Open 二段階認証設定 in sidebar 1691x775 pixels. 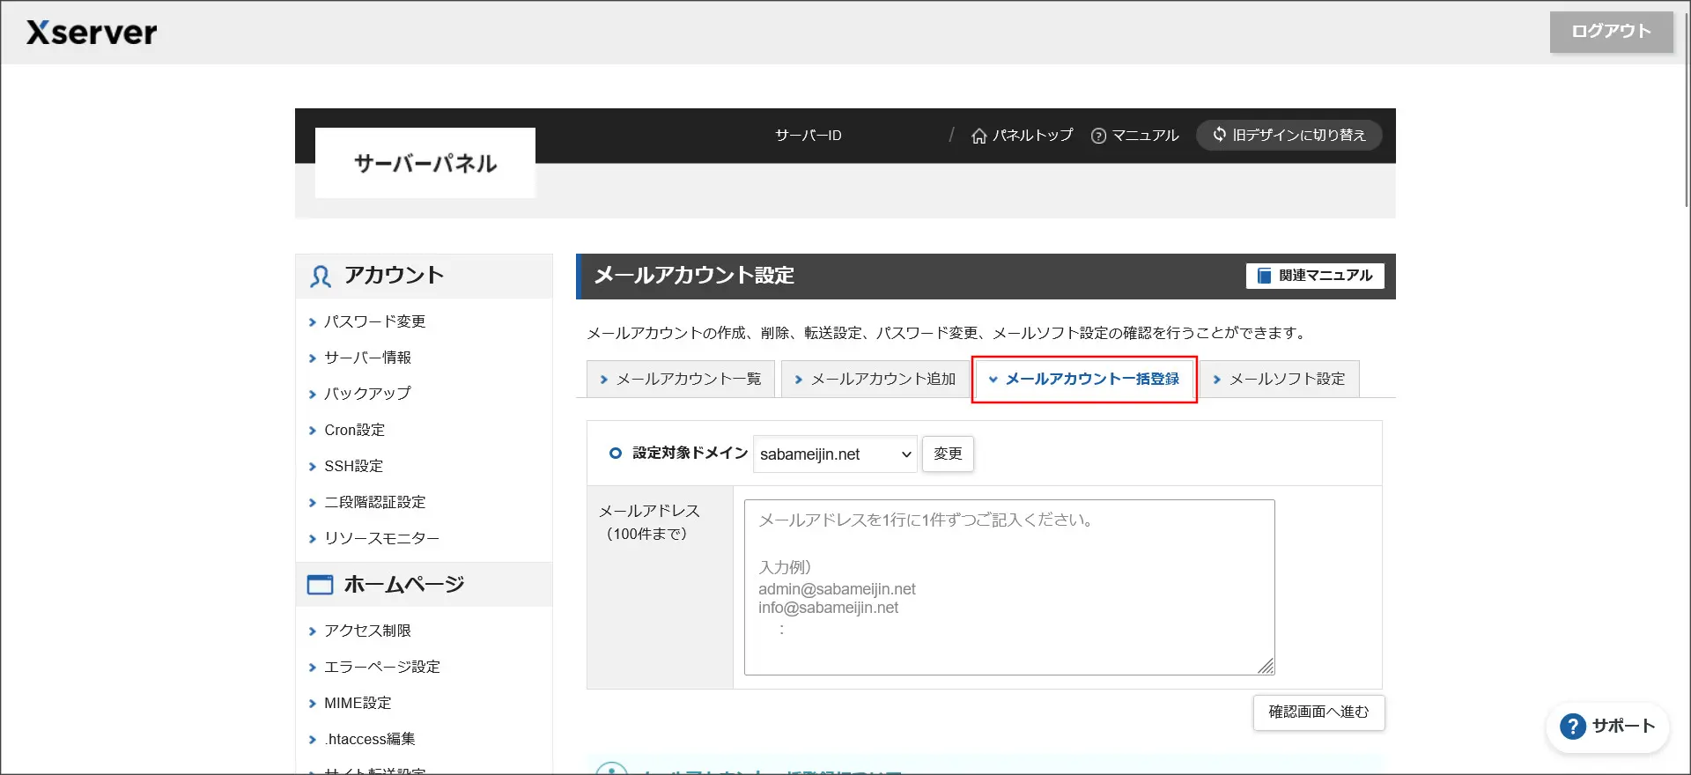(x=374, y=502)
